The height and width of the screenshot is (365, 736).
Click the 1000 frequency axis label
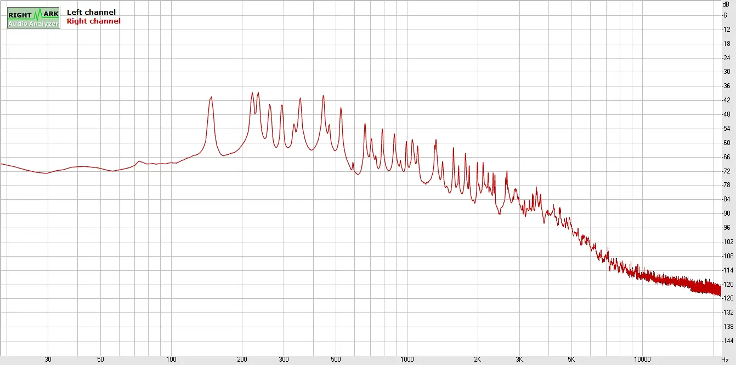click(x=407, y=360)
